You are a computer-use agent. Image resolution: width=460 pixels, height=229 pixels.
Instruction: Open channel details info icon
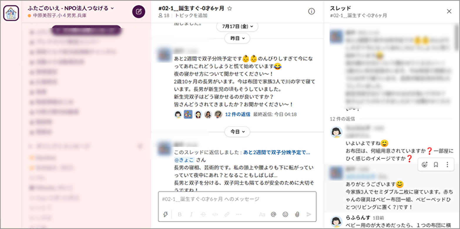311,11
